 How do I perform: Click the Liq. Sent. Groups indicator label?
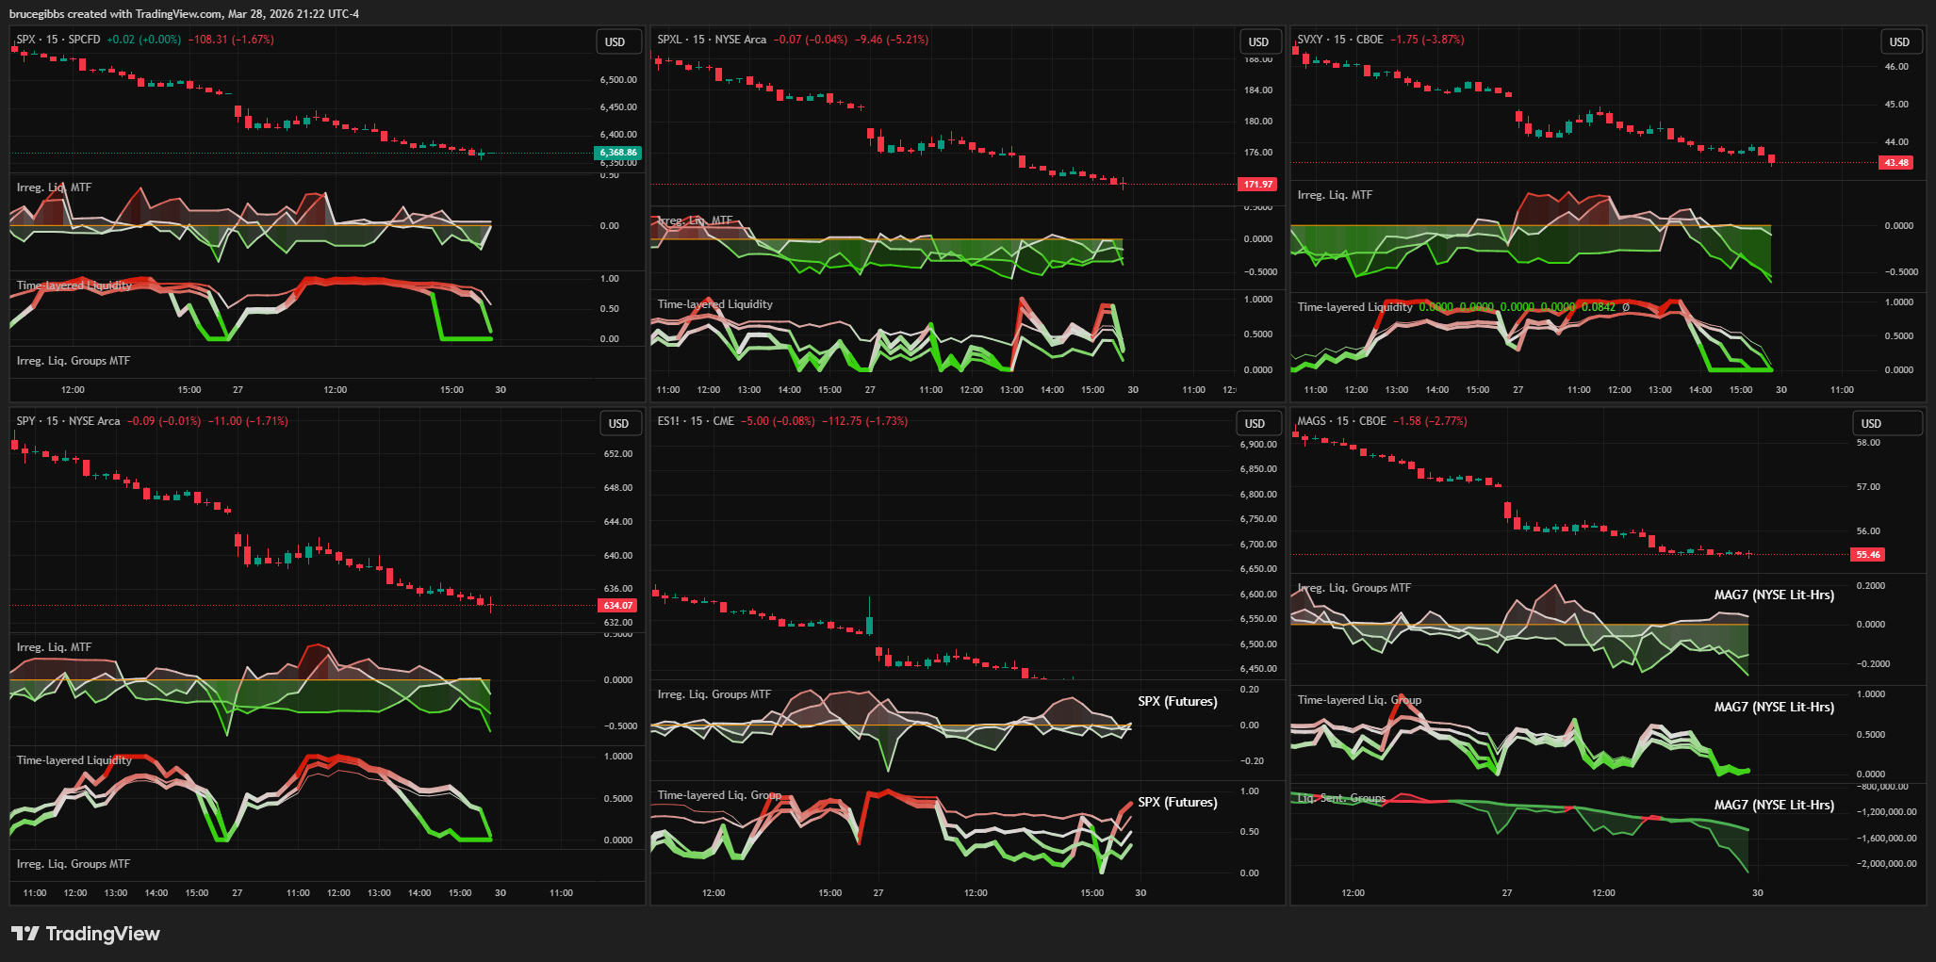click(1341, 798)
